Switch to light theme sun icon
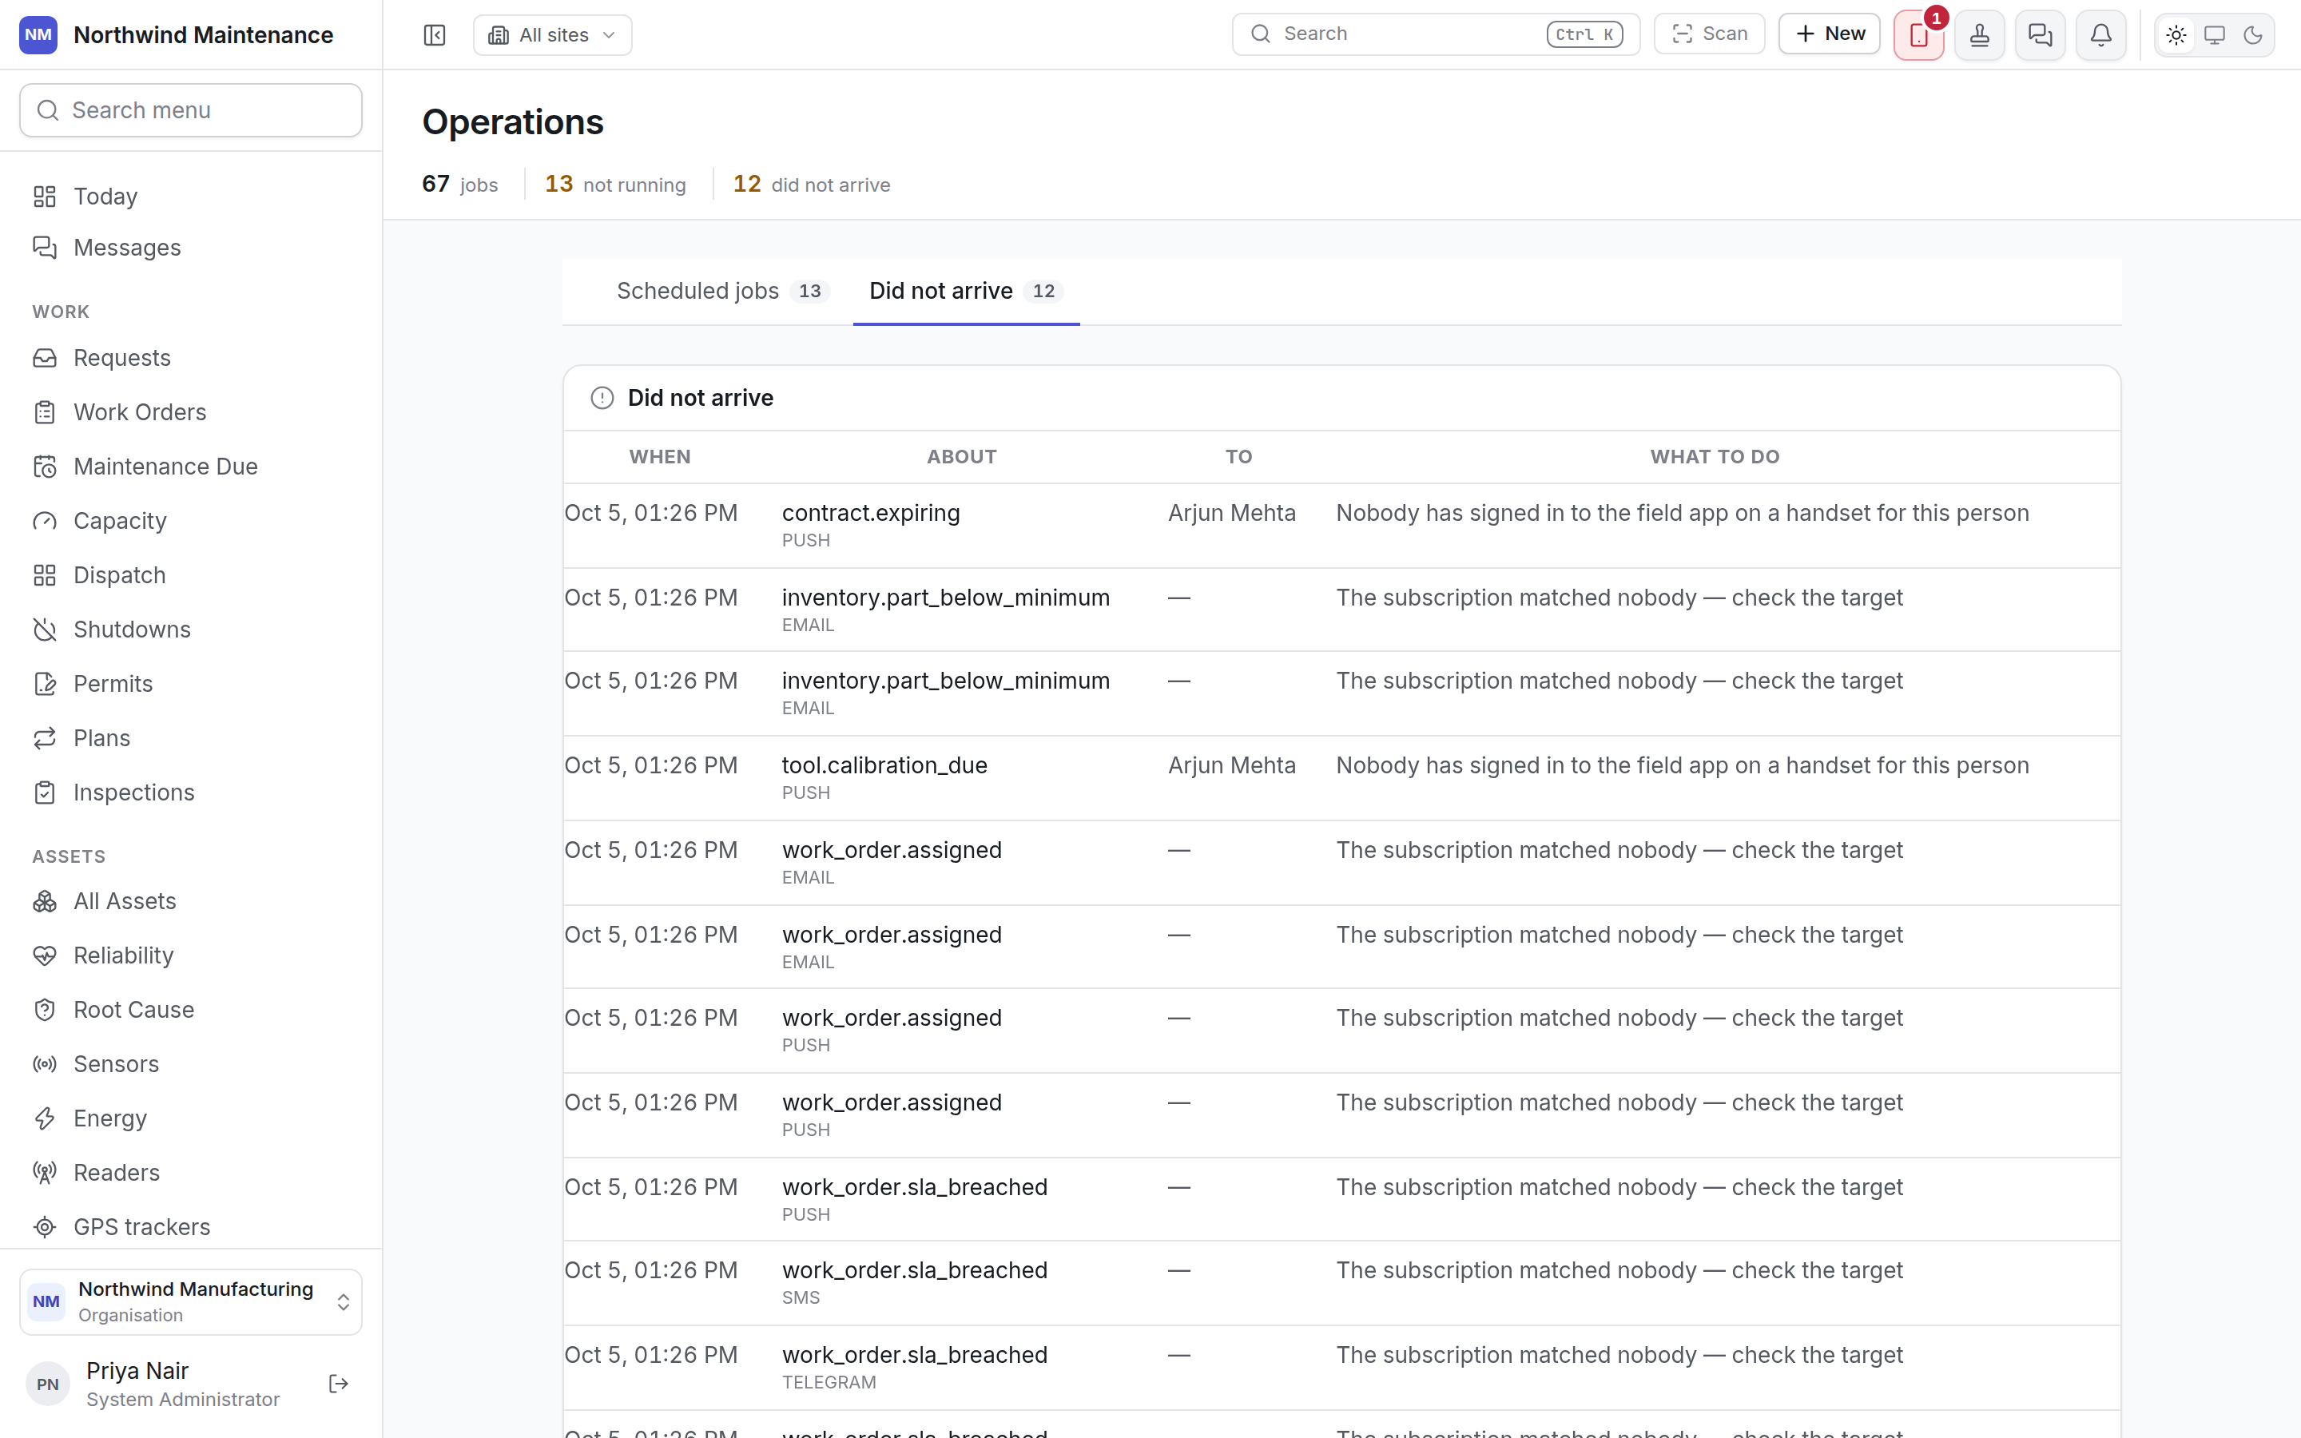This screenshot has height=1438, width=2301. pyautogui.click(x=2176, y=35)
